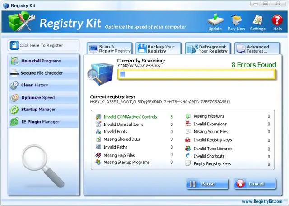This screenshot has width=289, height=206.
Task: Click the Invalid Extensions icon
Action: click(188, 124)
